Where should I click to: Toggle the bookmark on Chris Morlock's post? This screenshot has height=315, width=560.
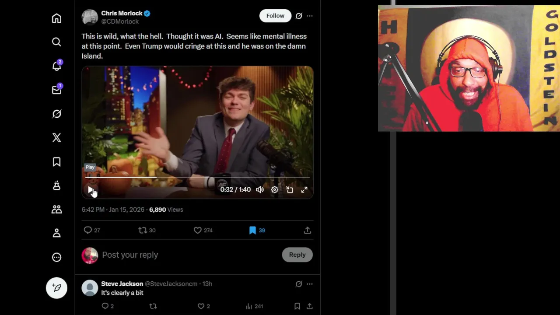click(252, 230)
